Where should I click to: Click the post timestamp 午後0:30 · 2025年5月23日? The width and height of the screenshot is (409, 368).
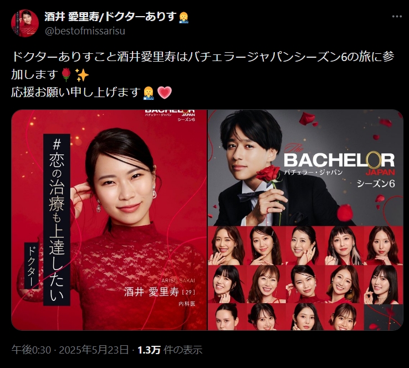click(x=70, y=350)
